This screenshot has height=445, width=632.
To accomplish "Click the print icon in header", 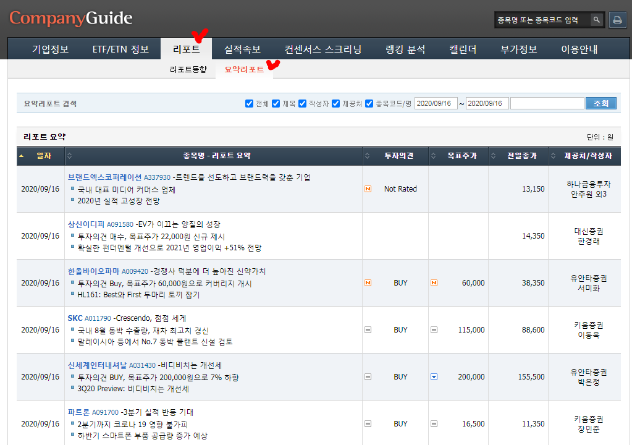I will point(618,20).
